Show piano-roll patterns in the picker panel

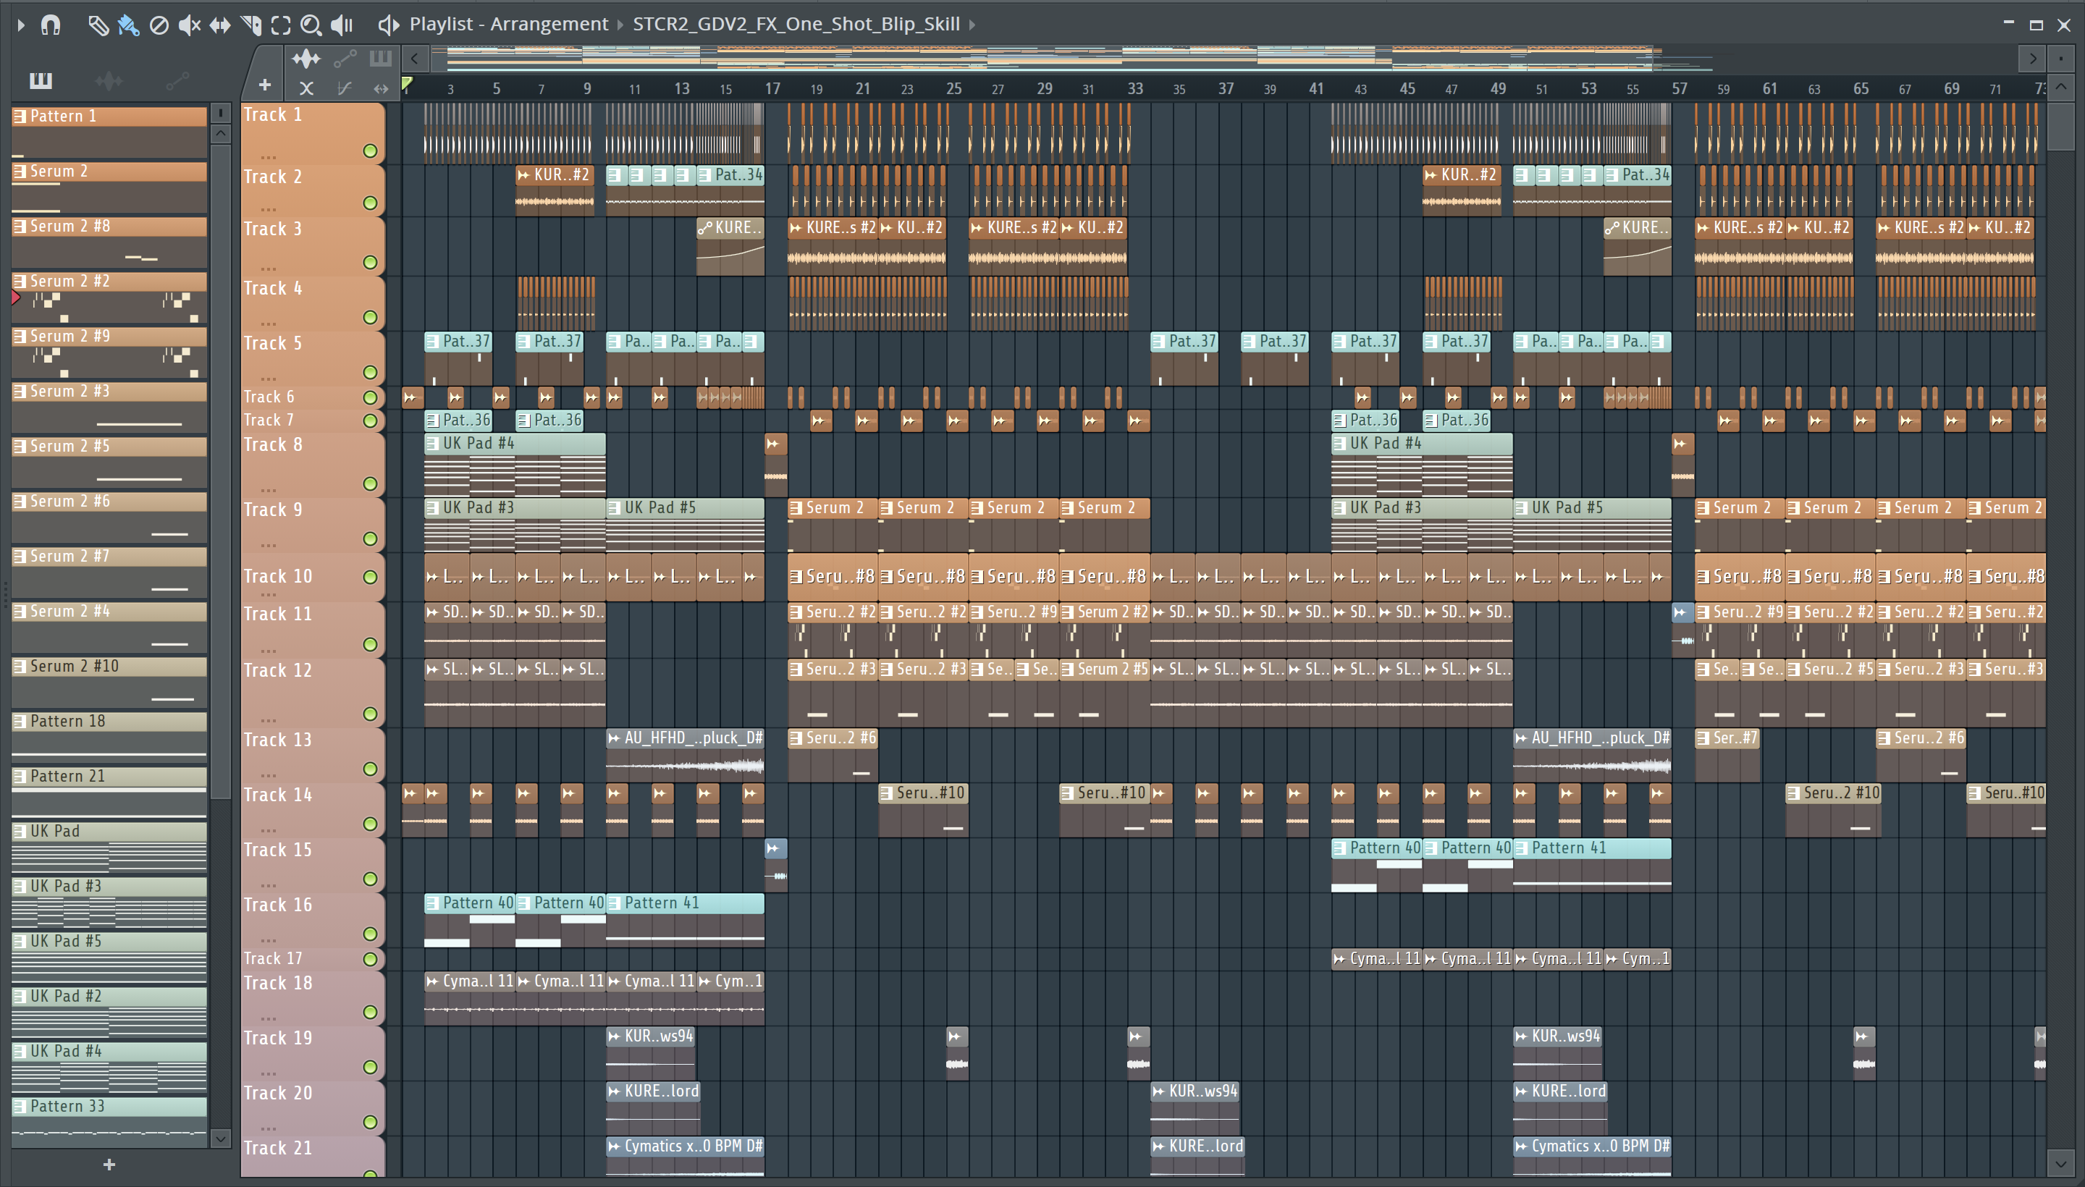[x=41, y=81]
